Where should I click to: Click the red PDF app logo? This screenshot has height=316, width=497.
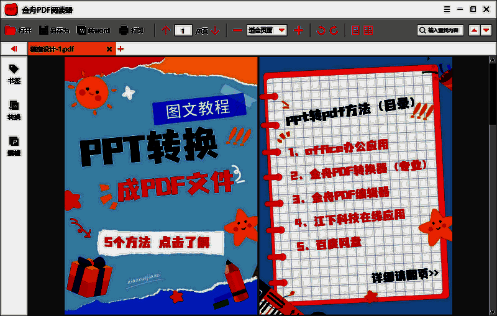pyautogui.click(x=11, y=9)
